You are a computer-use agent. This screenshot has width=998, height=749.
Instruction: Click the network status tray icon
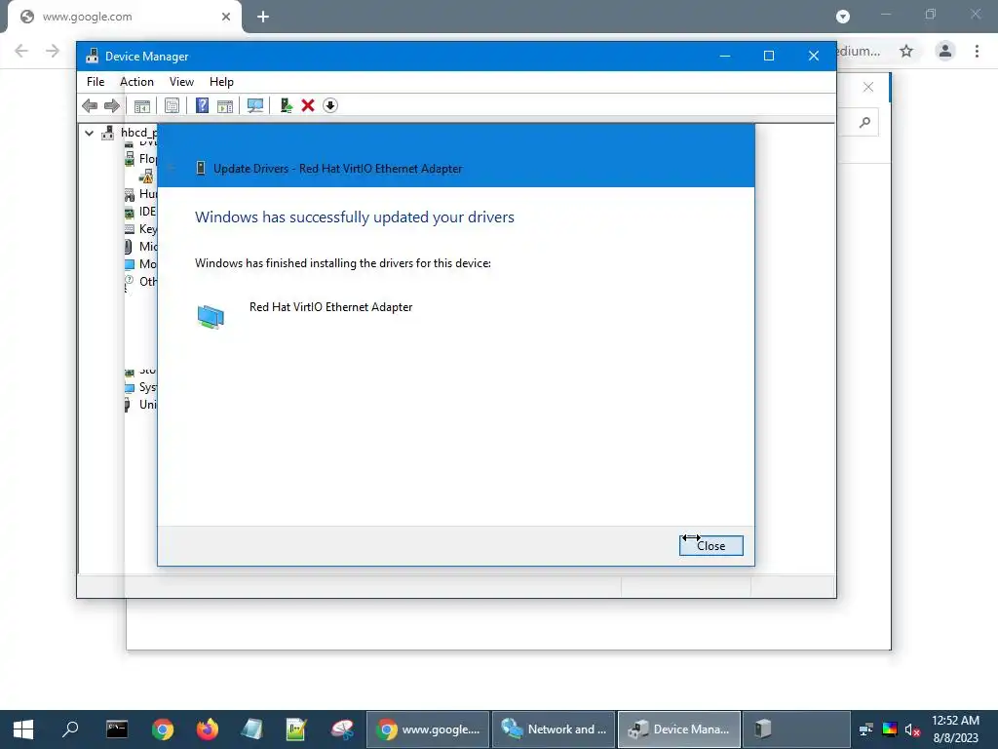click(x=866, y=729)
